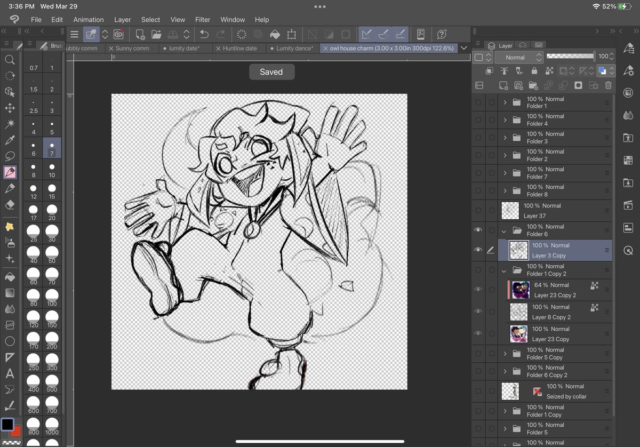
Task: Expand the Folder 1 layer folder
Action: point(505,102)
